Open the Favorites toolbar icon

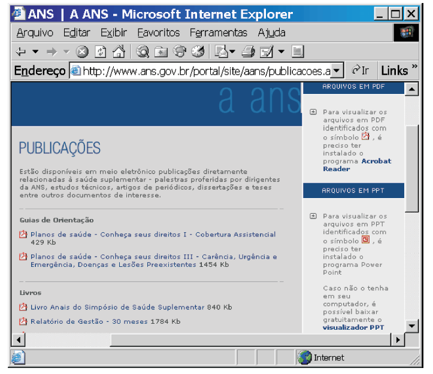point(161,52)
